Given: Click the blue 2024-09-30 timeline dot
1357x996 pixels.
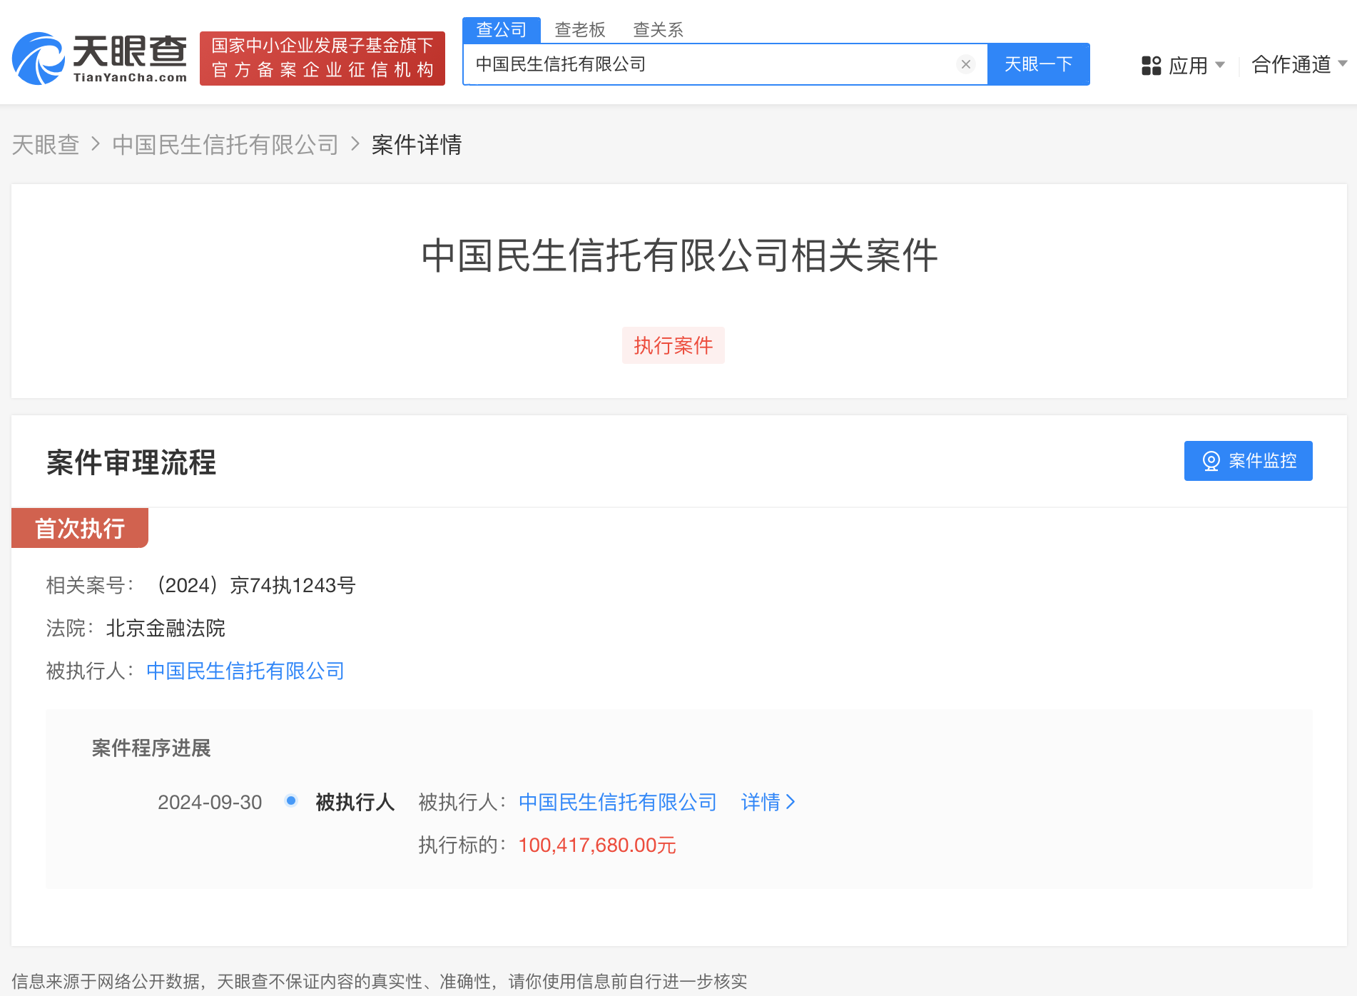Looking at the screenshot, I should 291,801.
